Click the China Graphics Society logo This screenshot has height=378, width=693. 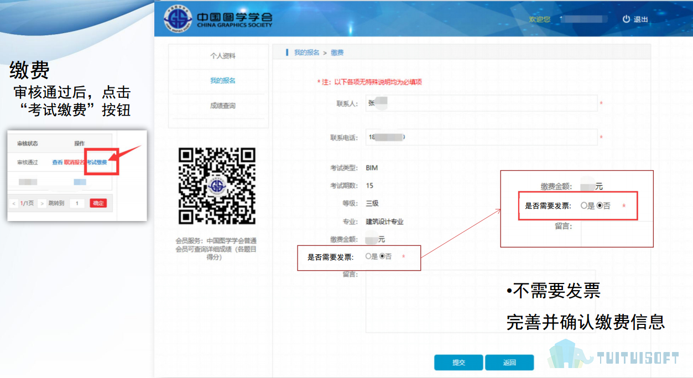pos(218,19)
